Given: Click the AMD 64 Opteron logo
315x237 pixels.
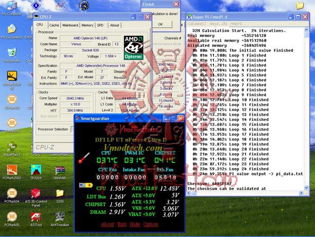Looking at the screenshot, I should coord(133,48).
